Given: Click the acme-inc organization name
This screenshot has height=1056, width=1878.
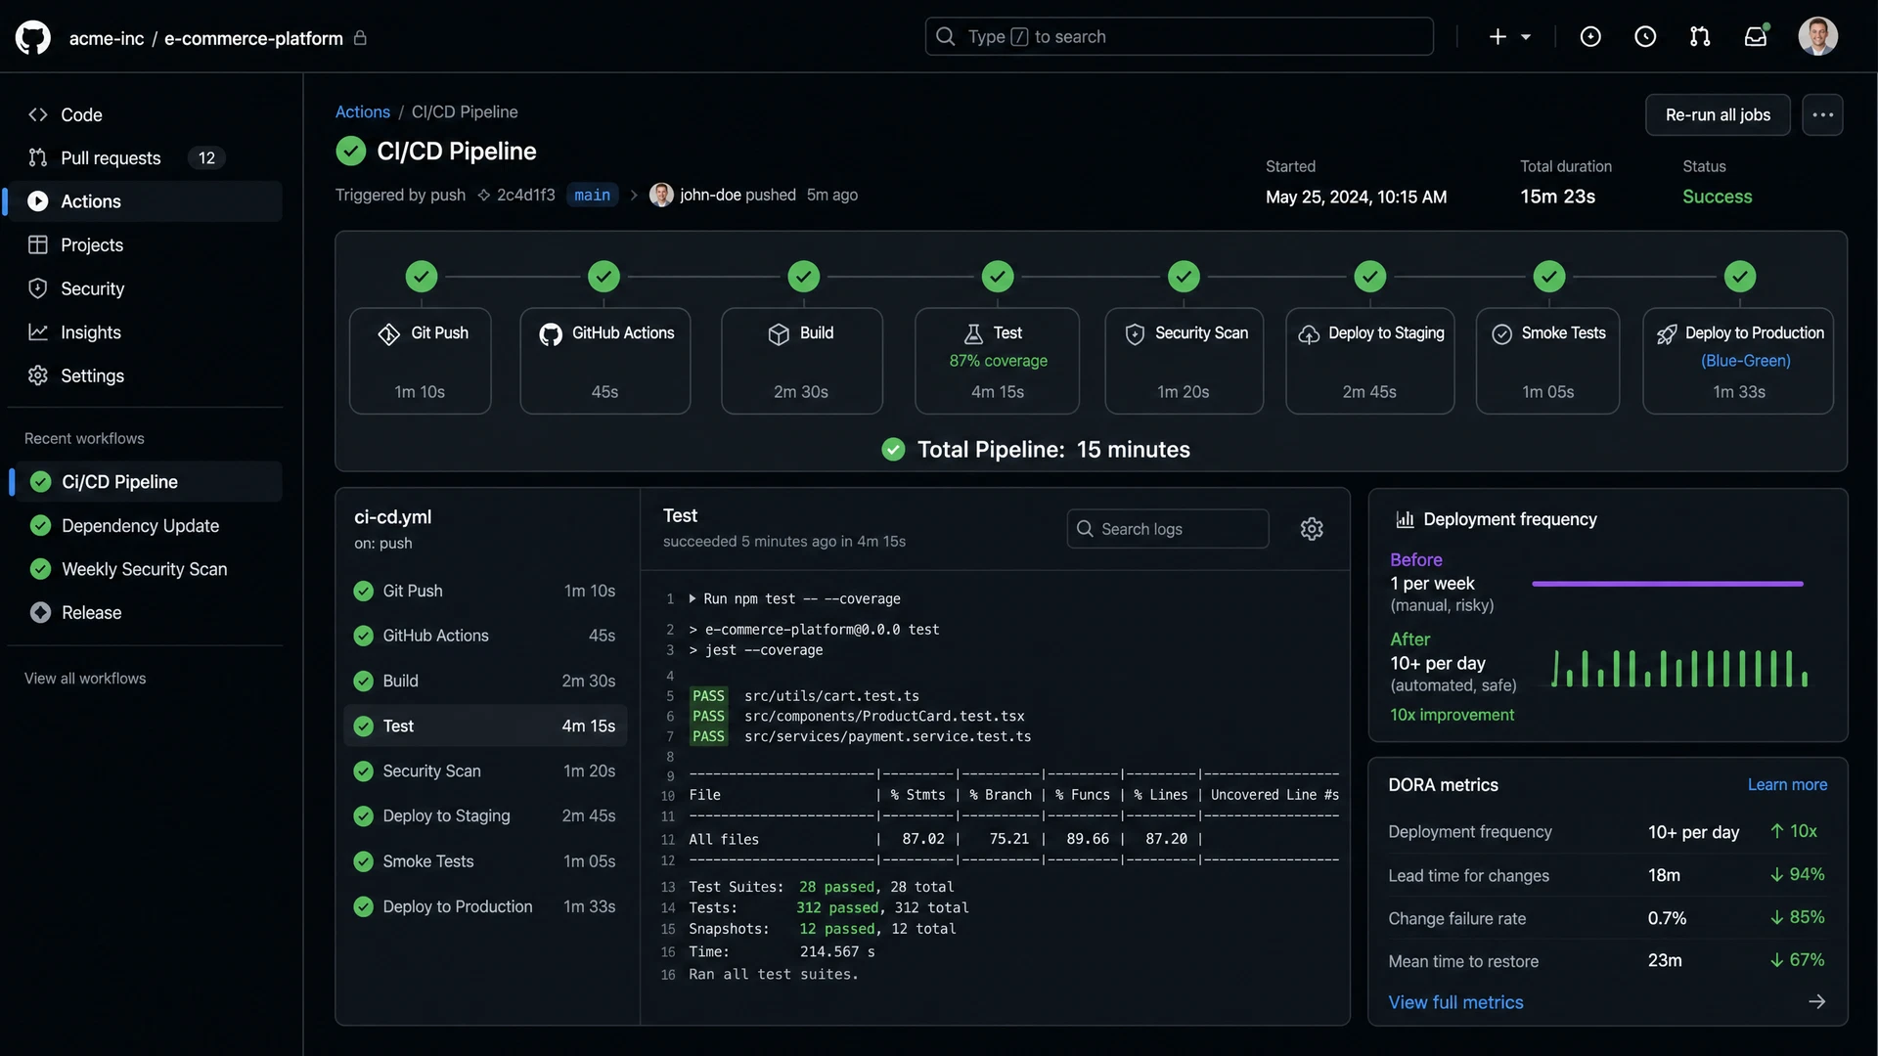Looking at the screenshot, I should point(107,38).
